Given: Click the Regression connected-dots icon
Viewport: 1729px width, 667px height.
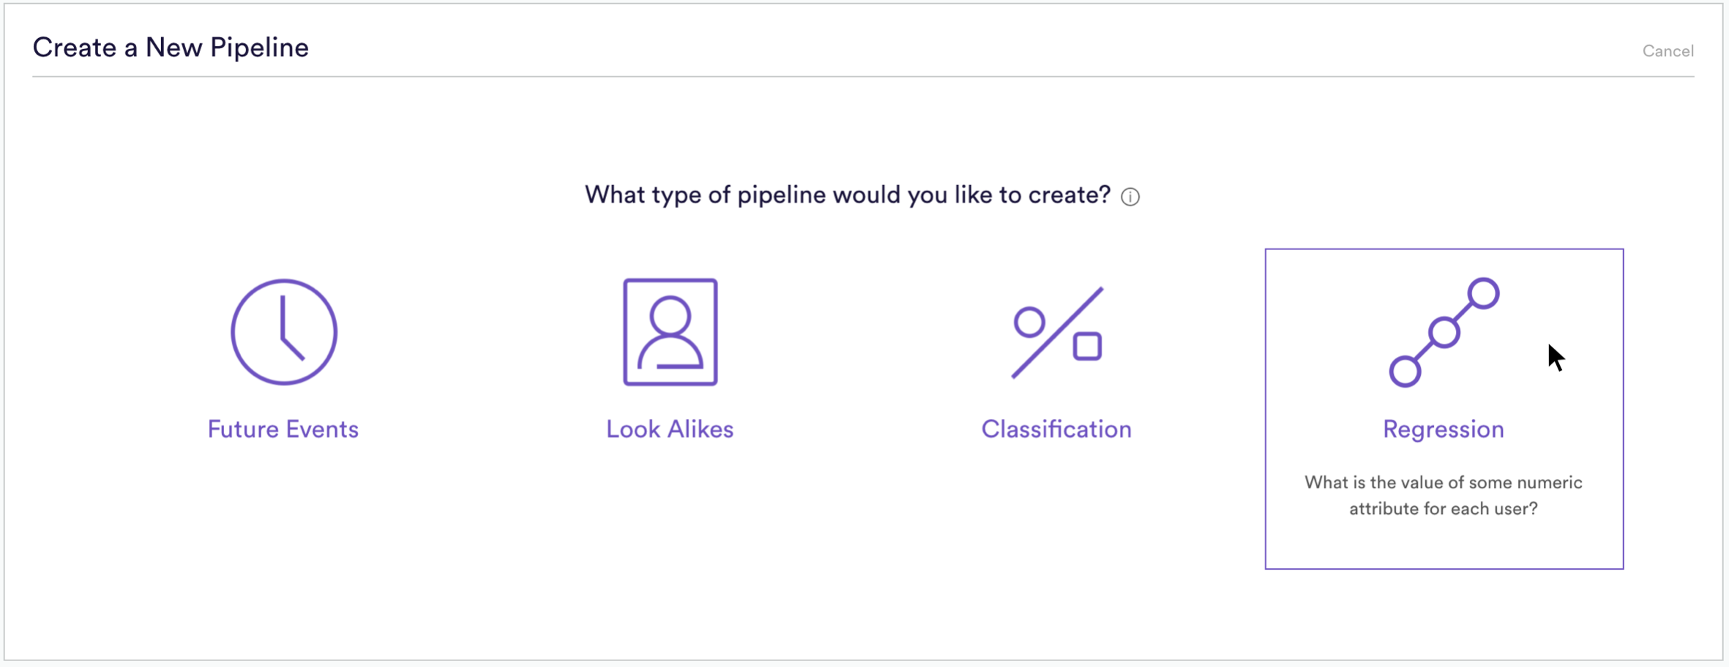Looking at the screenshot, I should click(x=1444, y=332).
